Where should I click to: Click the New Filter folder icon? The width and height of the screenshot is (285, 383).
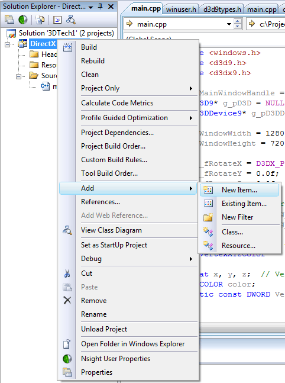click(x=208, y=217)
